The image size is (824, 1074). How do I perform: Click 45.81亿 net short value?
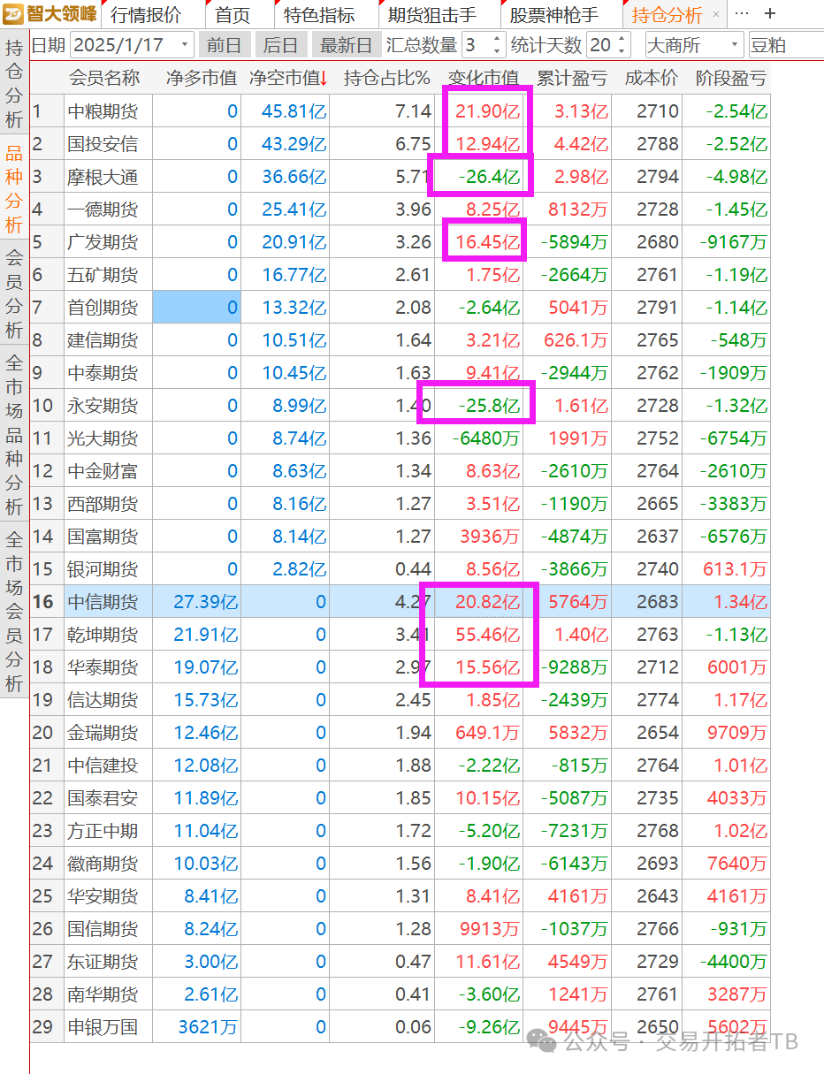(x=294, y=111)
